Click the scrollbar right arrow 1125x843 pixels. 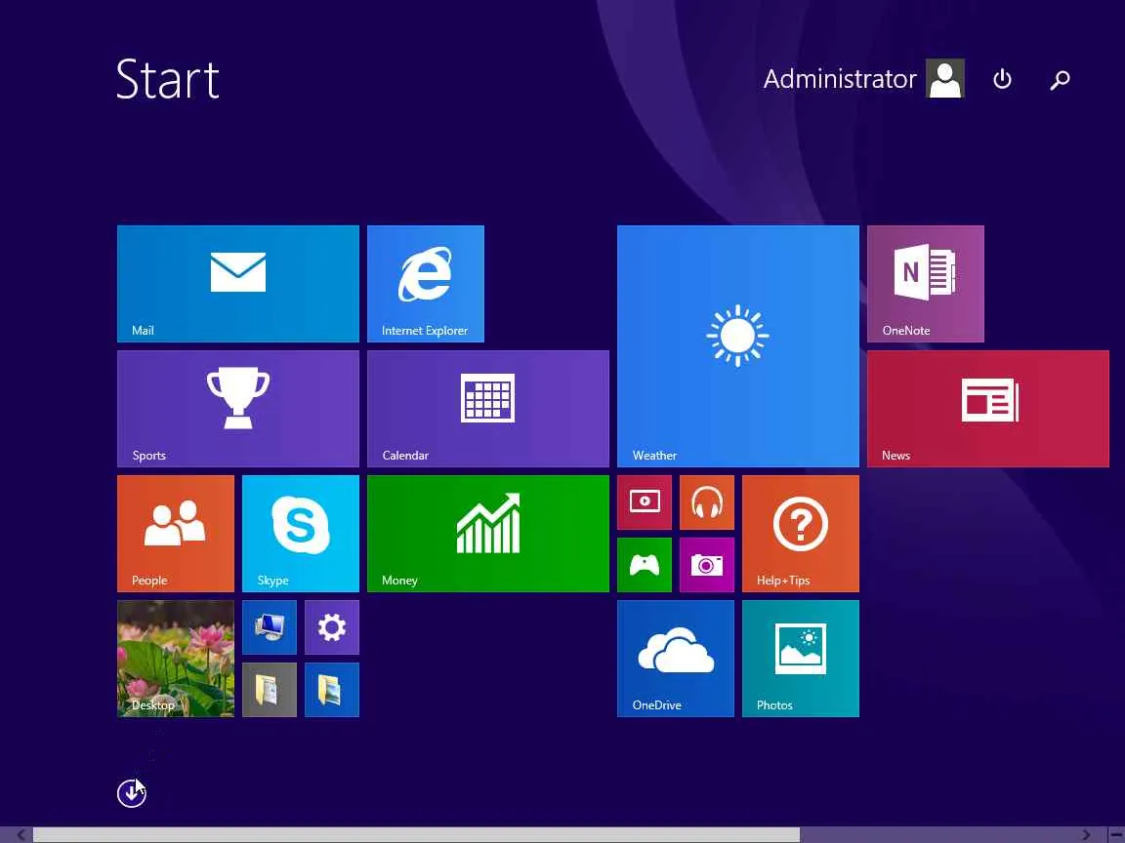pyautogui.click(x=1086, y=835)
